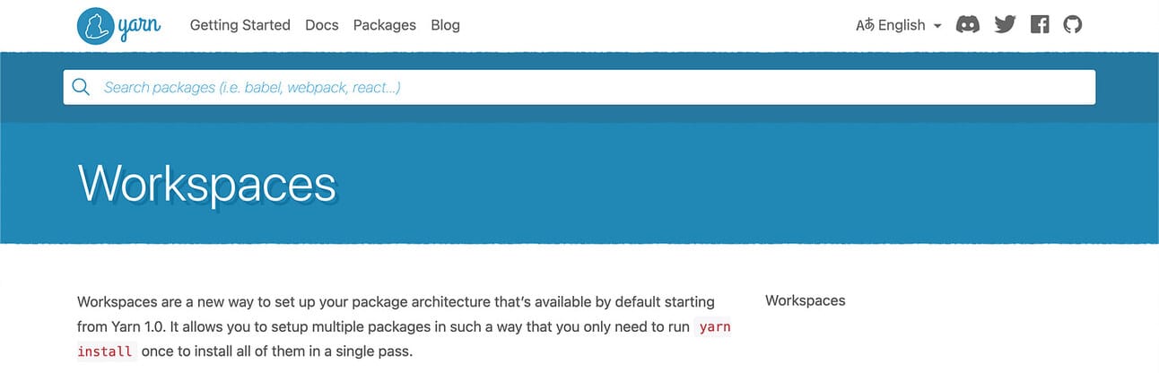This screenshot has height=373, width=1159.
Task: Focus the Search packages input field
Action: (579, 87)
